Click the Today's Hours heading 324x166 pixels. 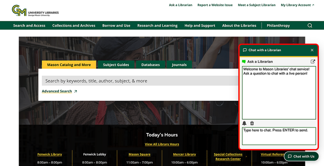162,135
